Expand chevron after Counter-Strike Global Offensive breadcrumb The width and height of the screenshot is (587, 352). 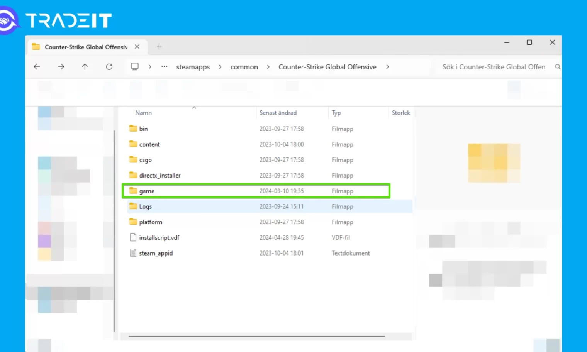tap(387, 67)
